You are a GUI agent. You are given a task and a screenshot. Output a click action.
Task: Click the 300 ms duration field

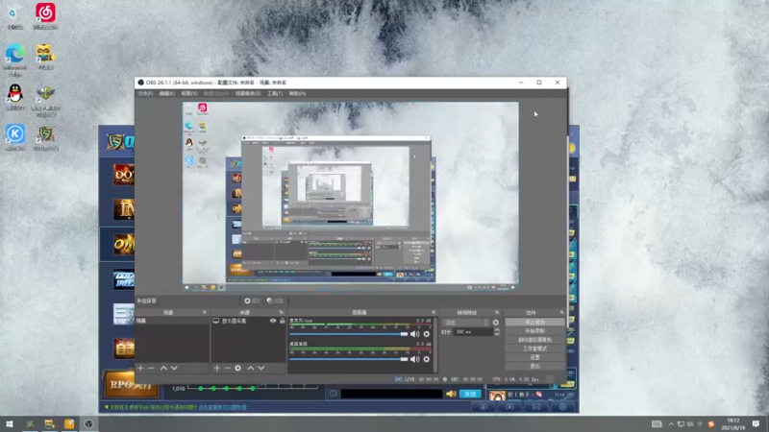pos(473,331)
